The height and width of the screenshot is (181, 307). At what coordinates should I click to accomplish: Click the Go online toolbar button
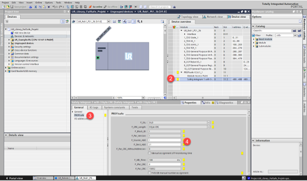(95, 7)
